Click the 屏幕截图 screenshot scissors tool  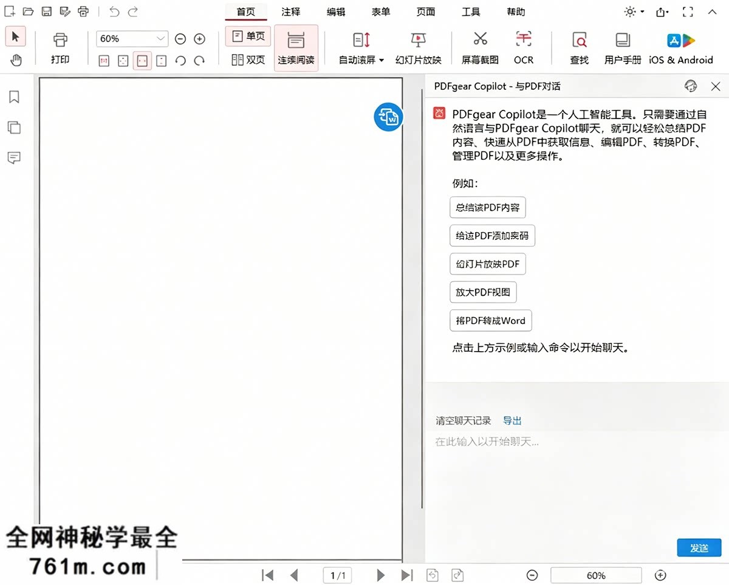point(480,48)
